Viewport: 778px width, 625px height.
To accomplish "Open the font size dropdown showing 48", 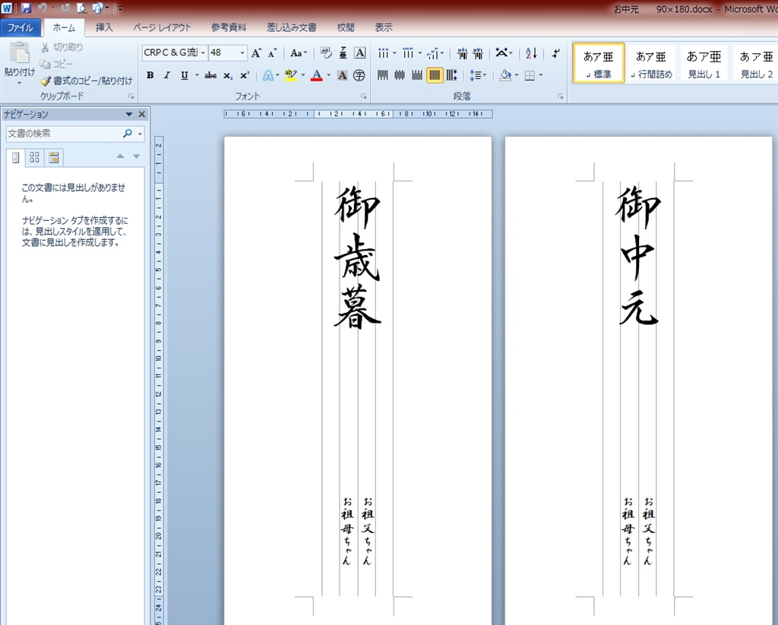I will coord(242,52).
